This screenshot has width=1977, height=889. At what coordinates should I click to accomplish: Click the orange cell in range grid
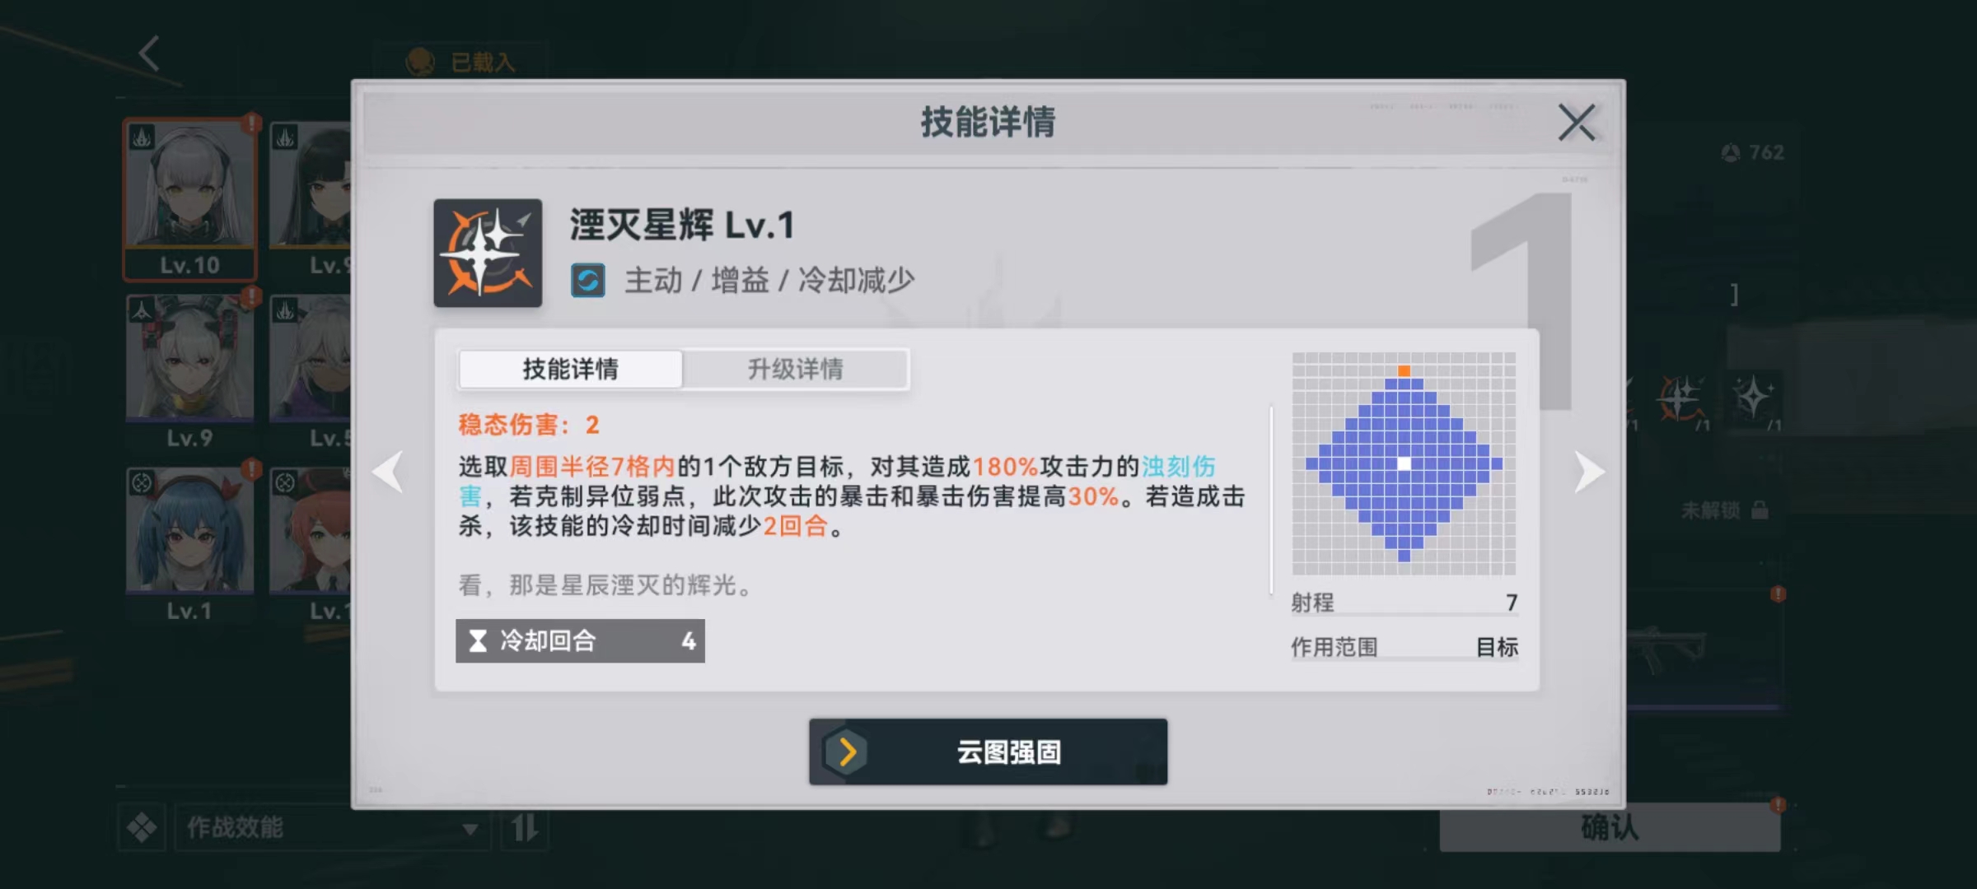(1404, 371)
